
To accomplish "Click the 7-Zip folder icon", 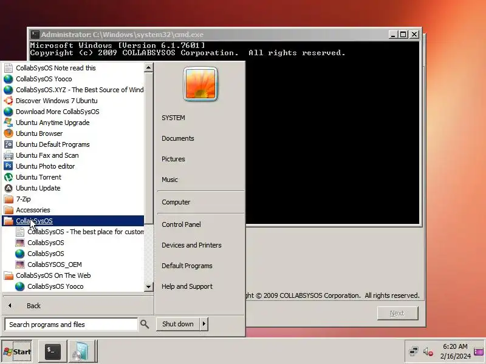I will (x=9, y=199).
